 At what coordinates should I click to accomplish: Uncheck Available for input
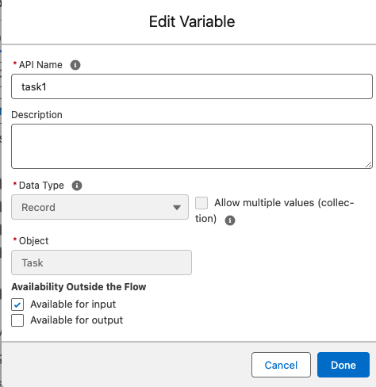pos(17,305)
